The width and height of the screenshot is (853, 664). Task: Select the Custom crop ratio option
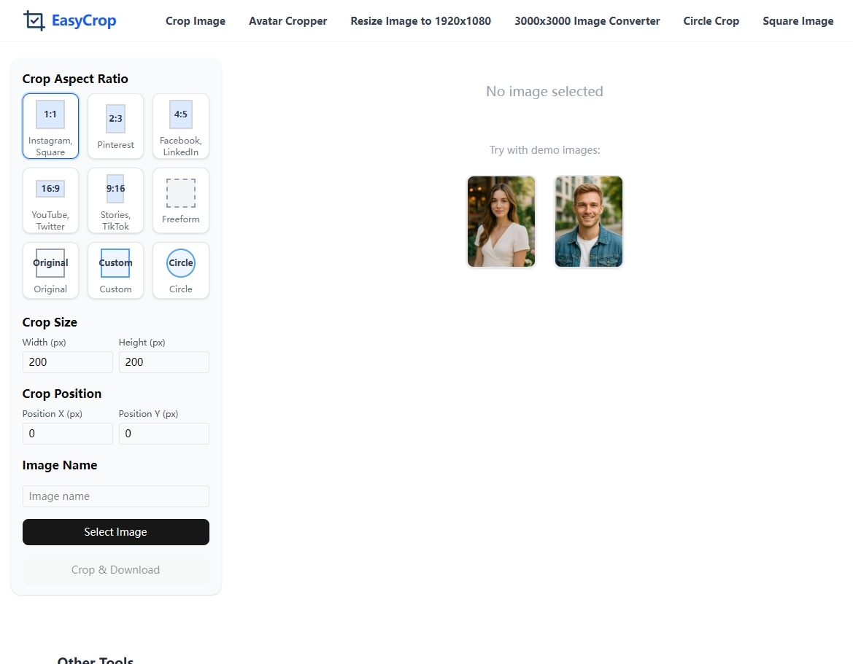click(x=115, y=270)
